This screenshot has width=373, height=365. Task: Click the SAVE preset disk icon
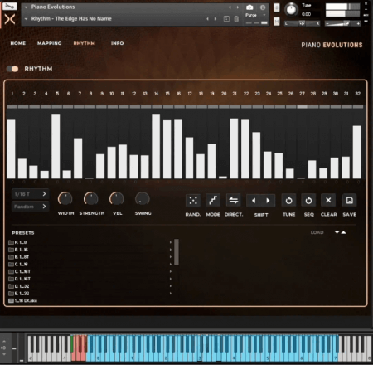click(349, 201)
